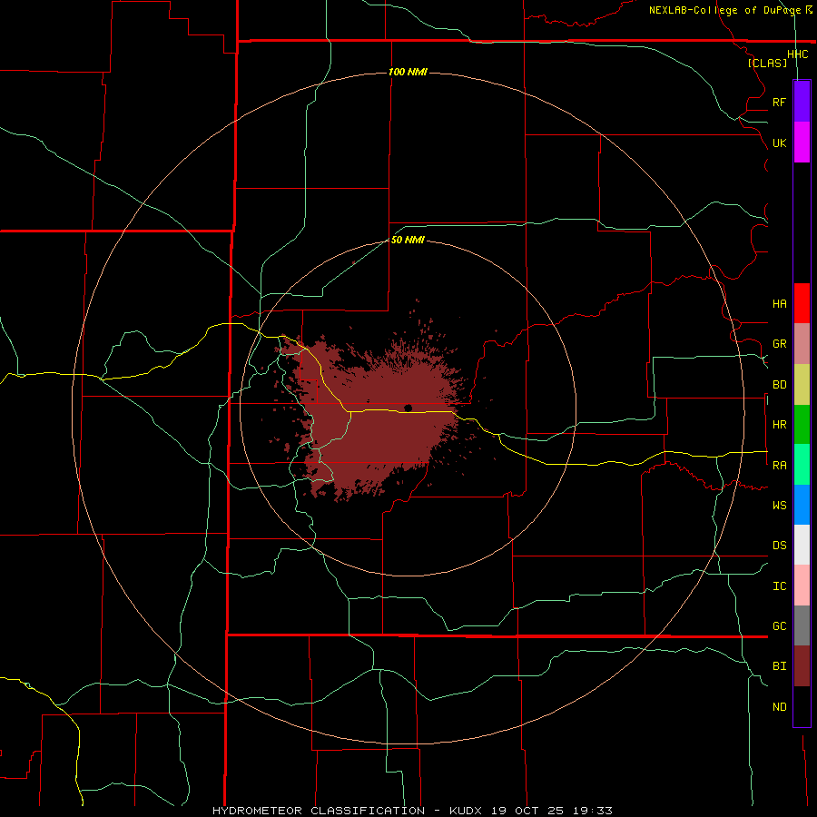Click the BI legend label
Screen dimensions: 817x817
(x=779, y=666)
